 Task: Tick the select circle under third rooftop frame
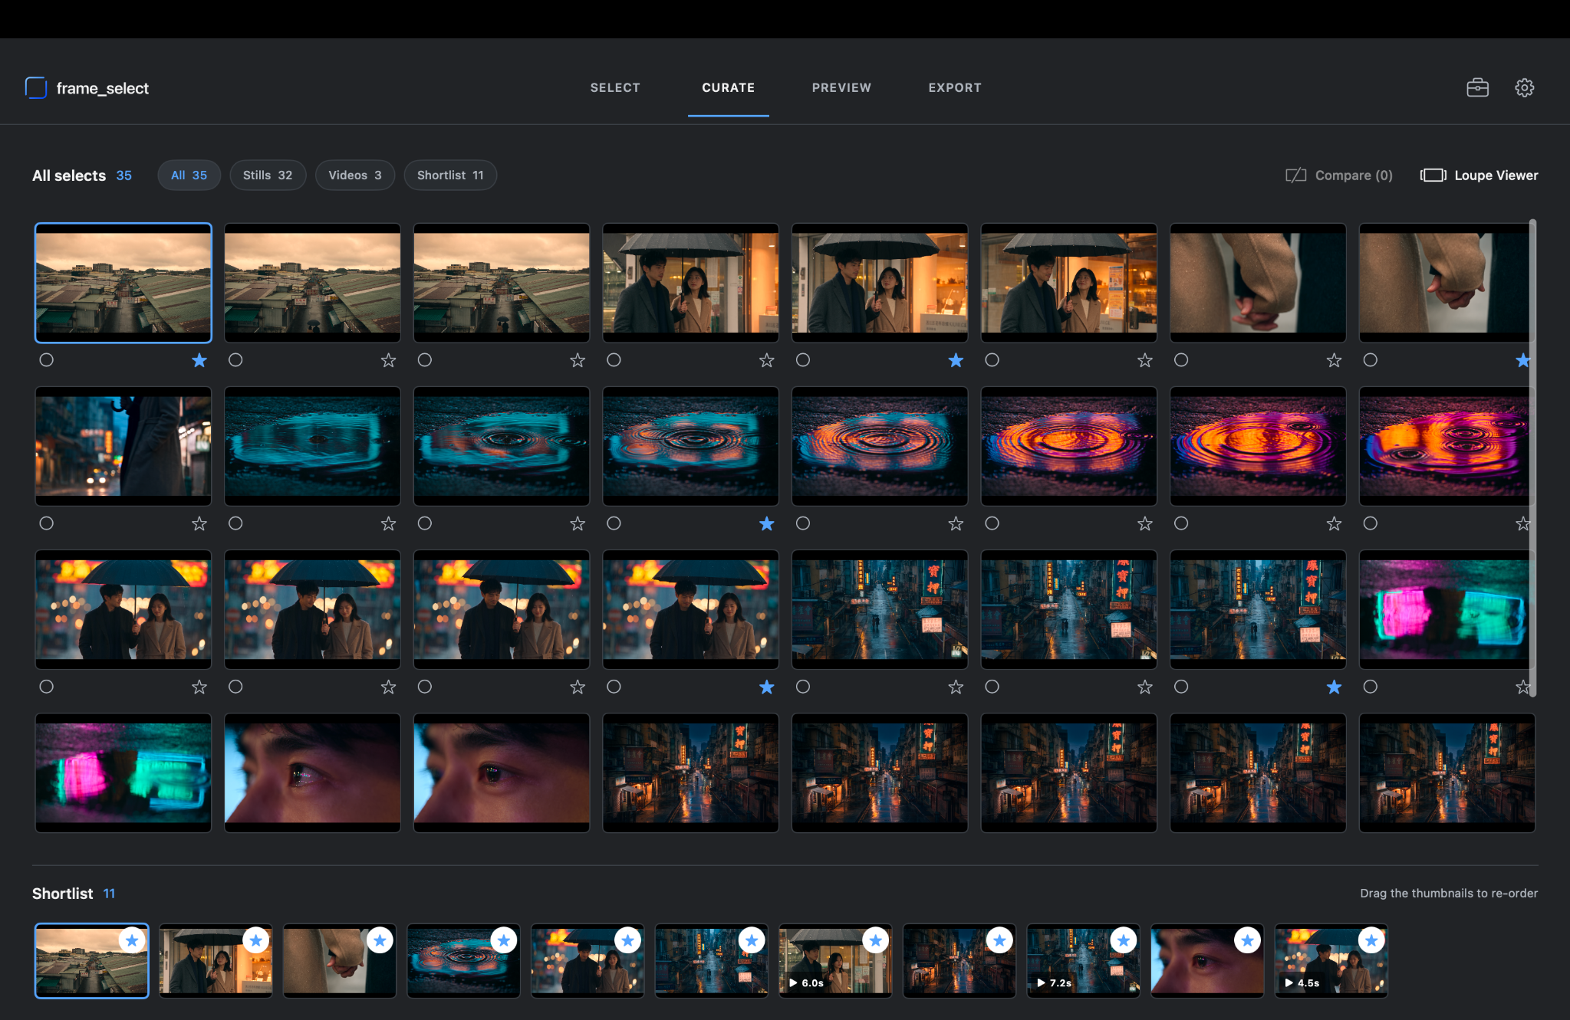(x=425, y=360)
